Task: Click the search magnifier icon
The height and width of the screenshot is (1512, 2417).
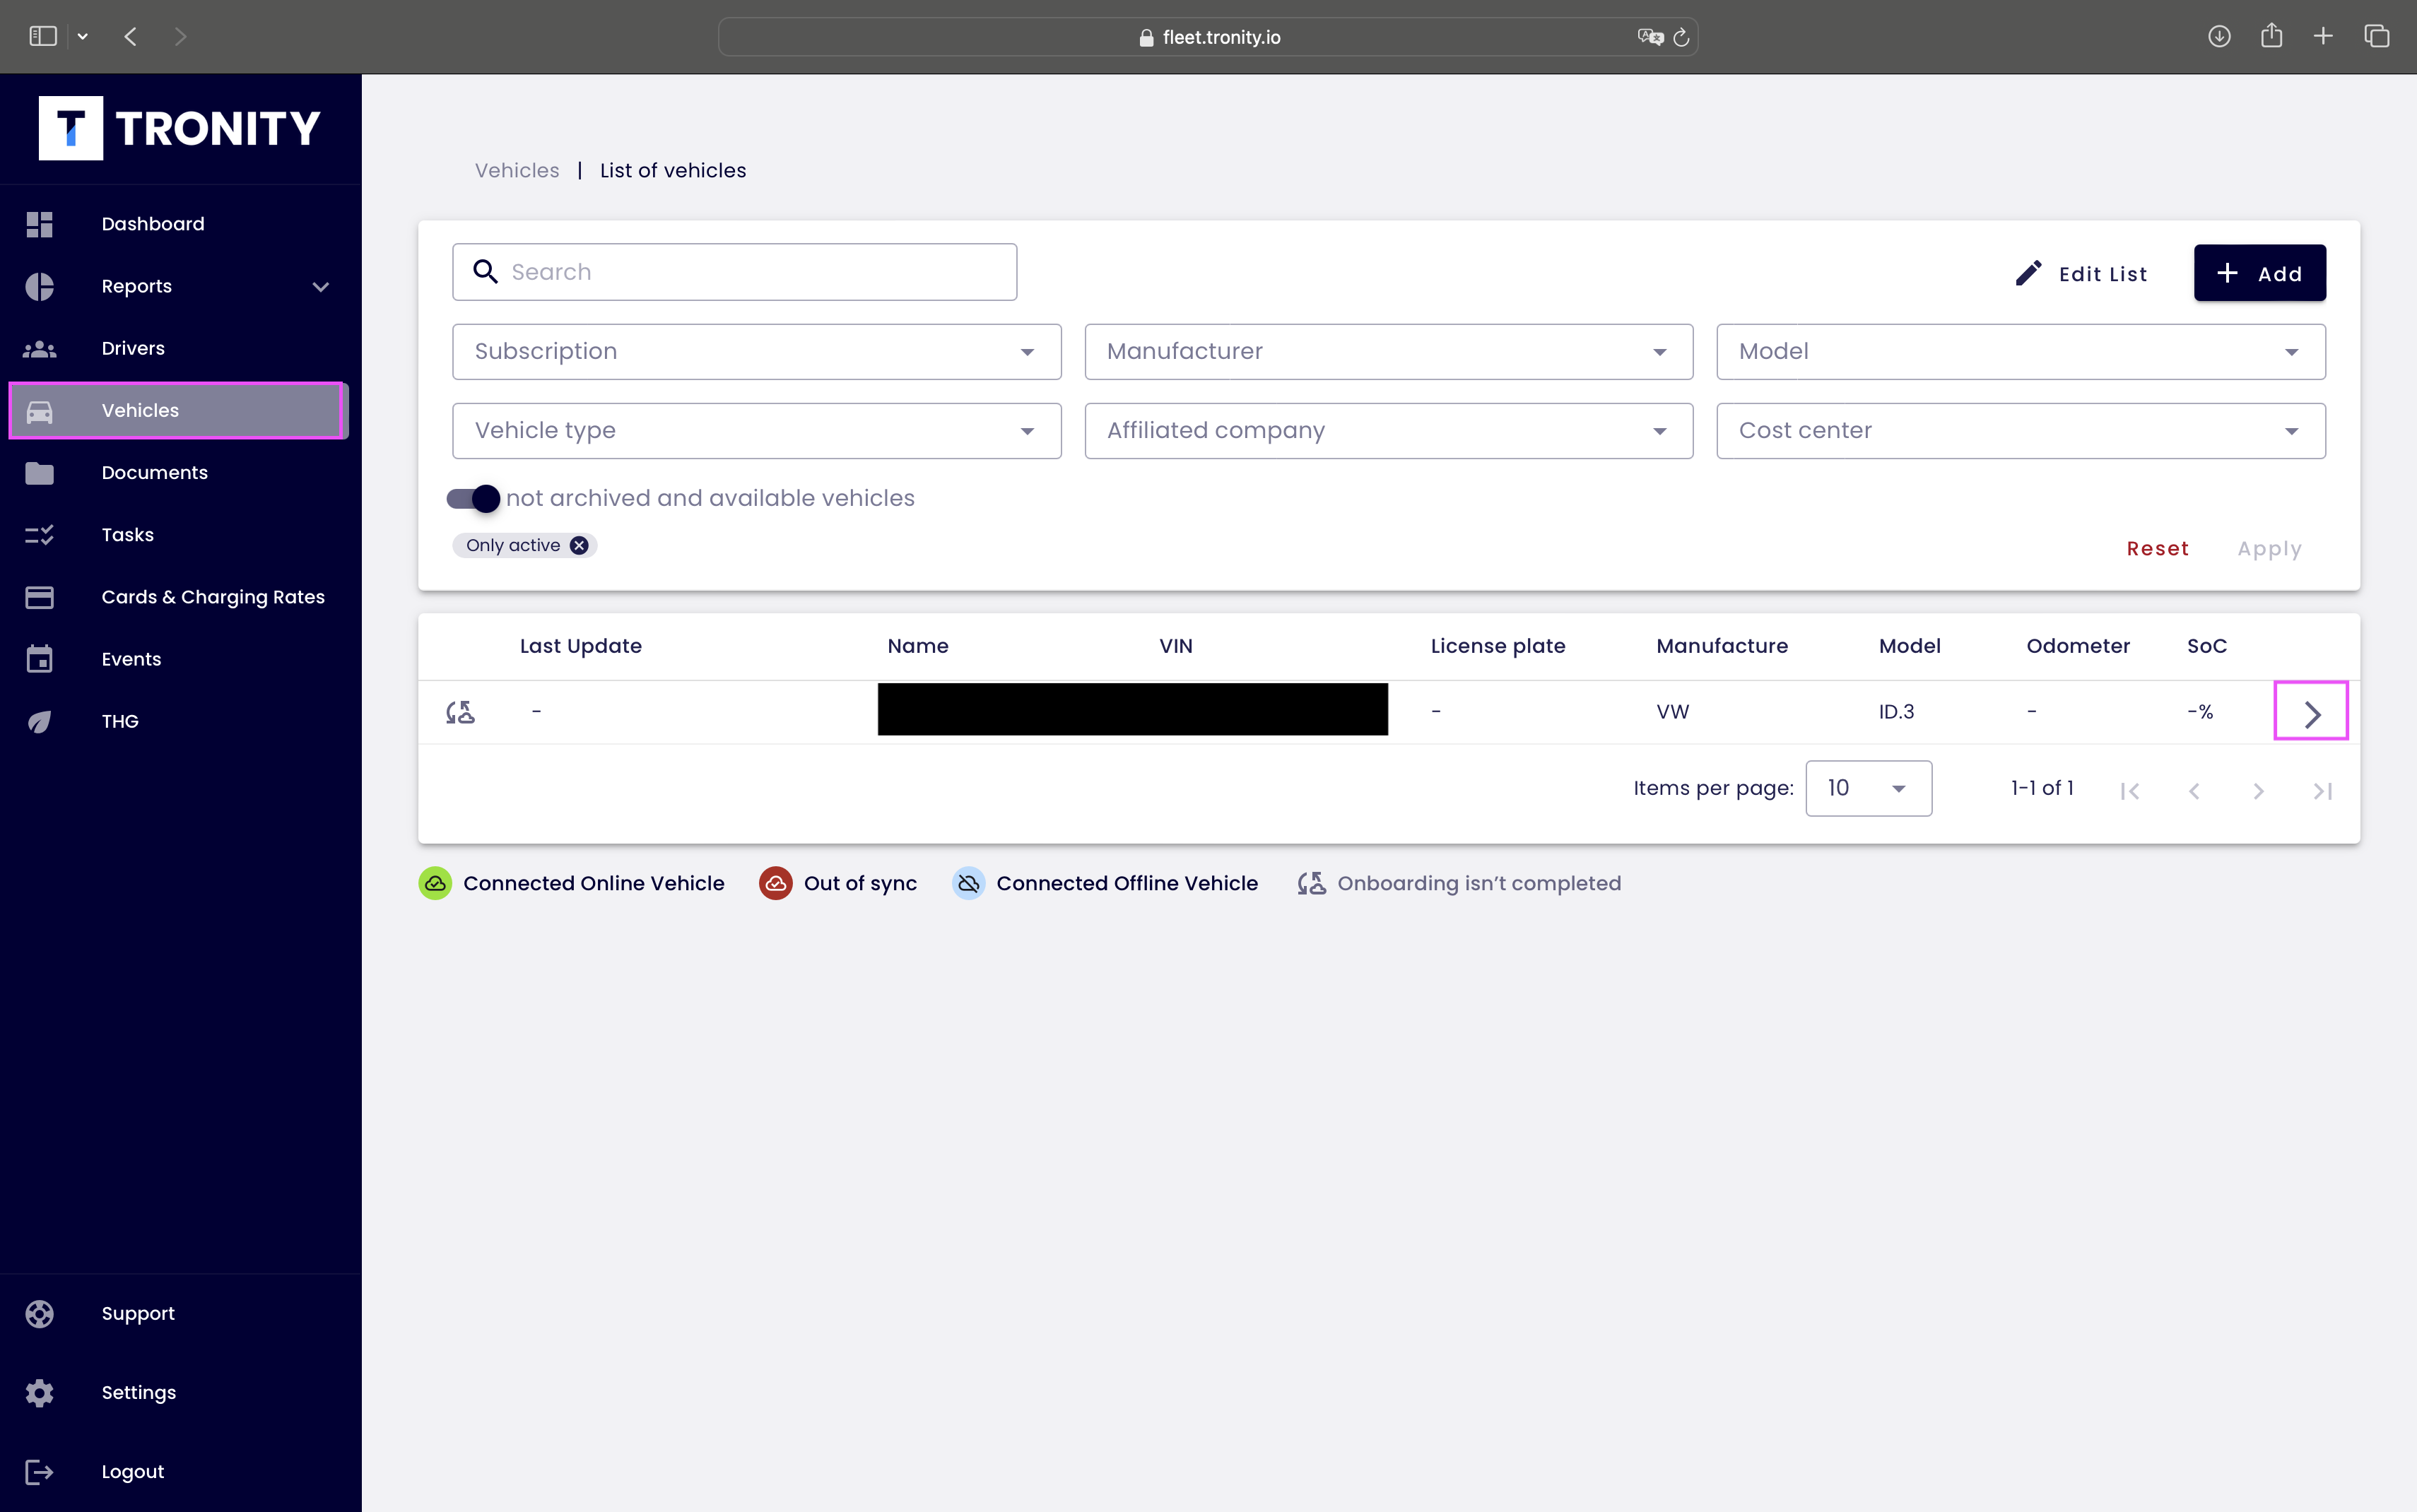Action: 485,272
